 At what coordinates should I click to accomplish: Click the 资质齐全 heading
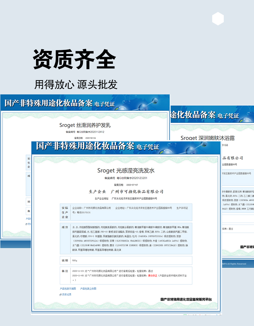click(x=74, y=60)
